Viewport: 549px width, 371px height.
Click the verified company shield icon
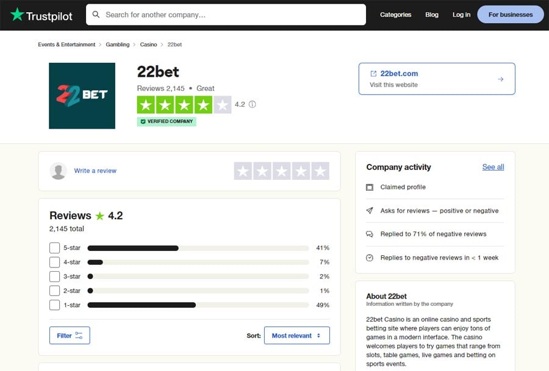(x=143, y=121)
